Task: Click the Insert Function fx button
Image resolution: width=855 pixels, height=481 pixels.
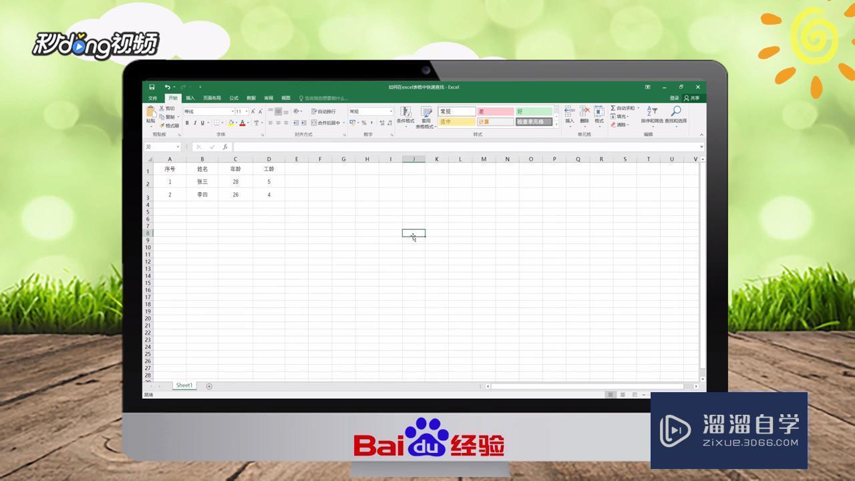Action: (225, 147)
